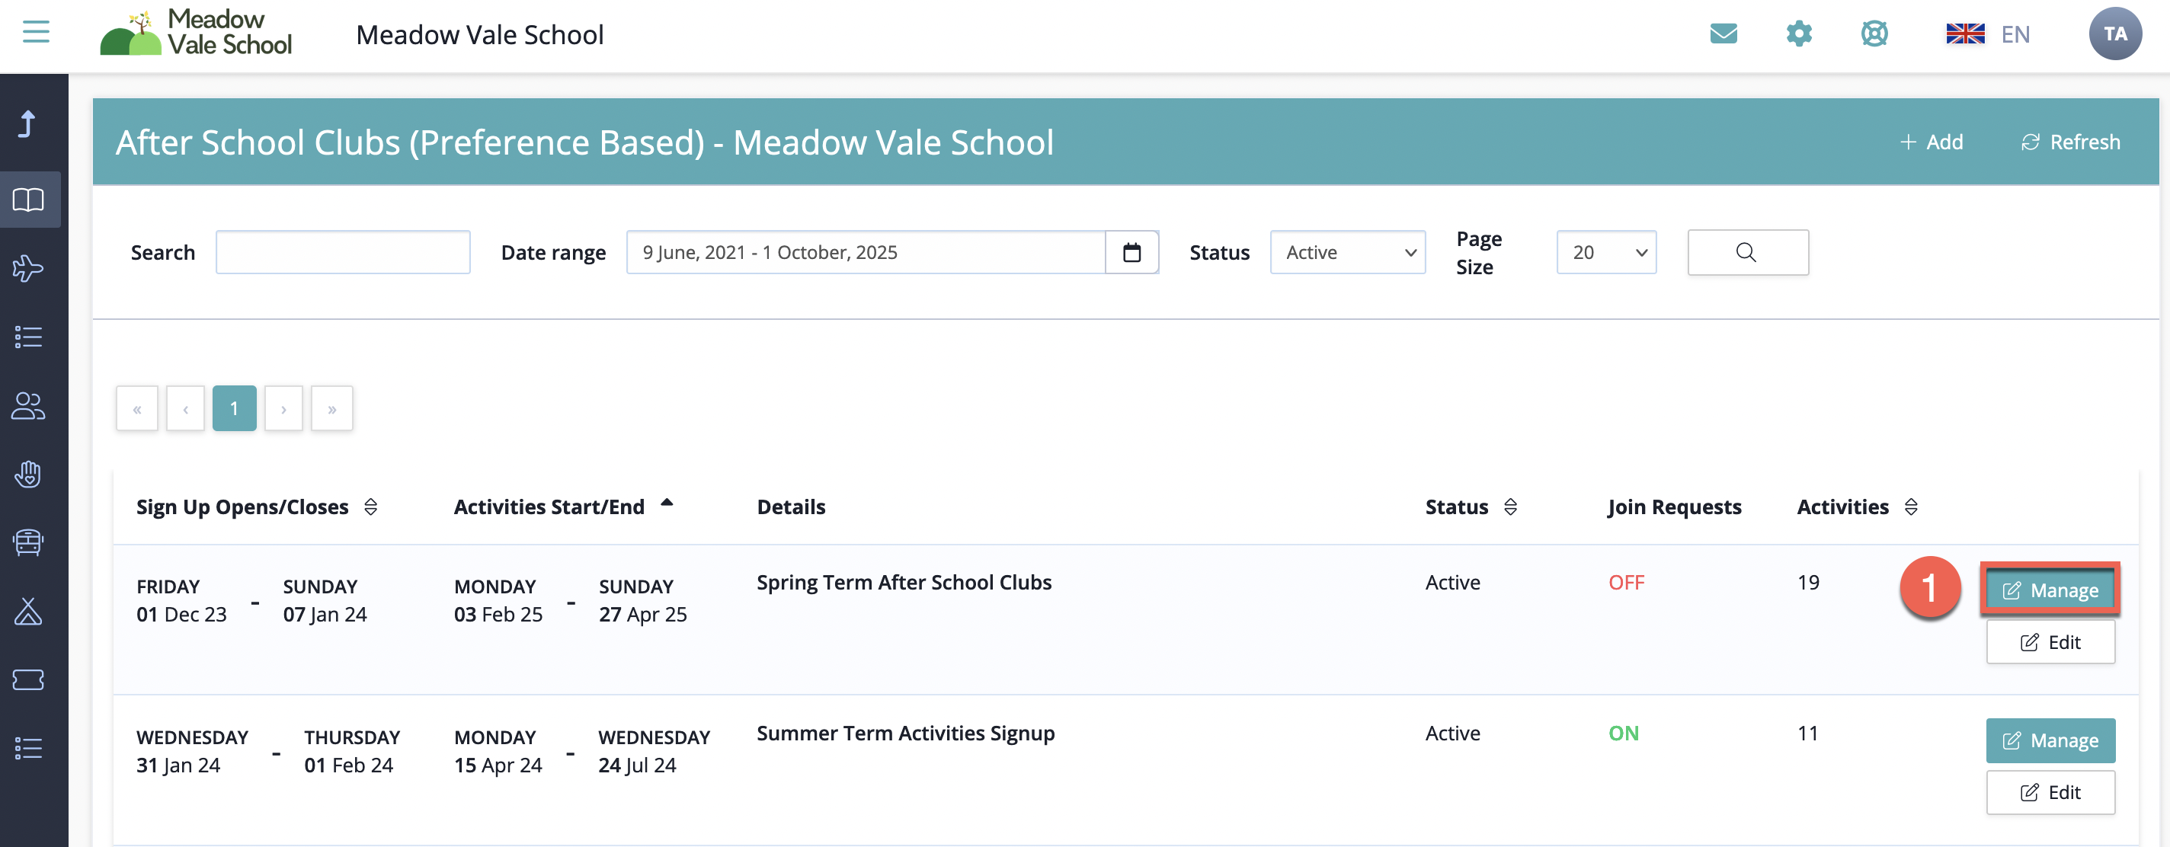Go to the next page arrow
This screenshot has height=847, width=2170.
(283, 408)
